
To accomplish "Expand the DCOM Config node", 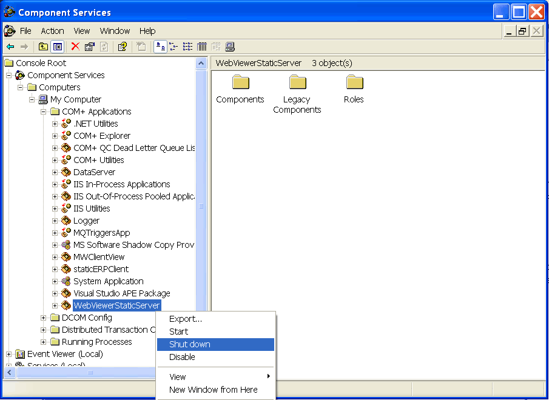I will [x=43, y=318].
